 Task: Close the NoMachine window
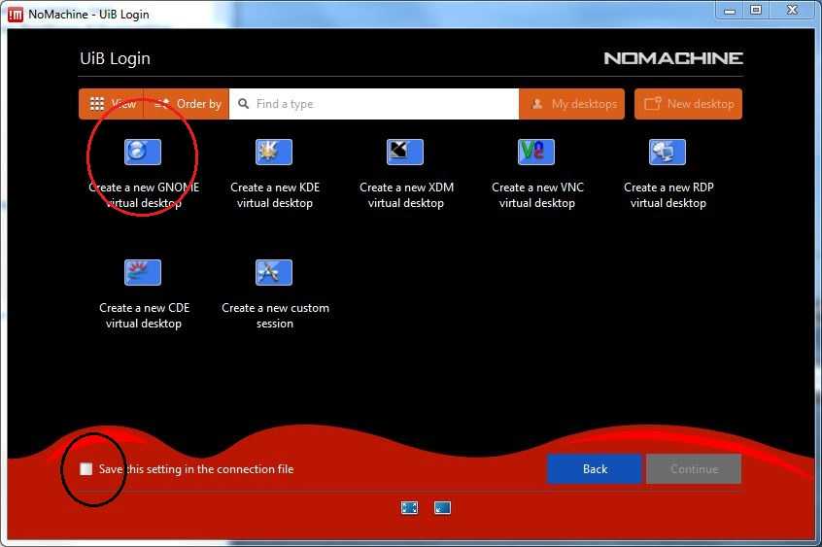792,10
